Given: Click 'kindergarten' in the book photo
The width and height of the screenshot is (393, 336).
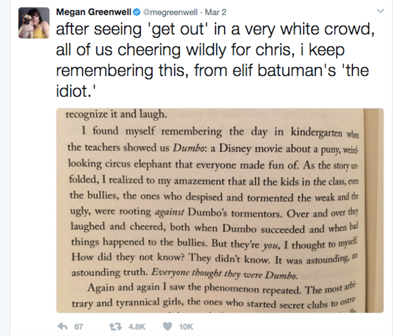Looking at the screenshot, I should coord(317,132).
